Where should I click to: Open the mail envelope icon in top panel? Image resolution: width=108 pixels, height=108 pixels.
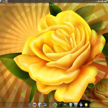click(4, 1)
